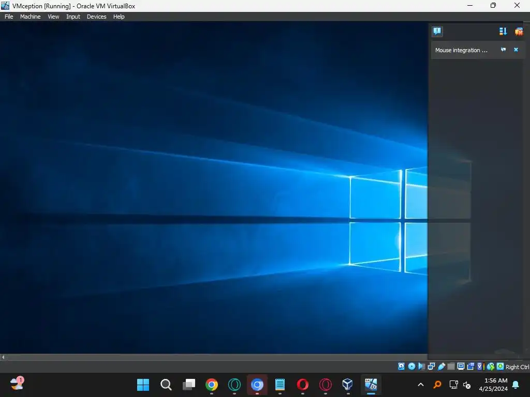Click the muted volume tray icon
The image size is (530, 397).
pyautogui.click(x=467, y=385)
